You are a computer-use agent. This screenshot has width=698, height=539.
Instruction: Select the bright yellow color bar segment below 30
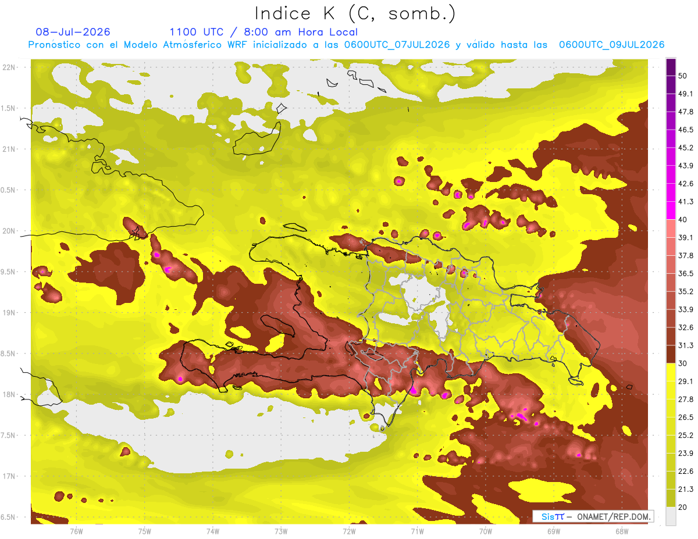pos(671,372)
